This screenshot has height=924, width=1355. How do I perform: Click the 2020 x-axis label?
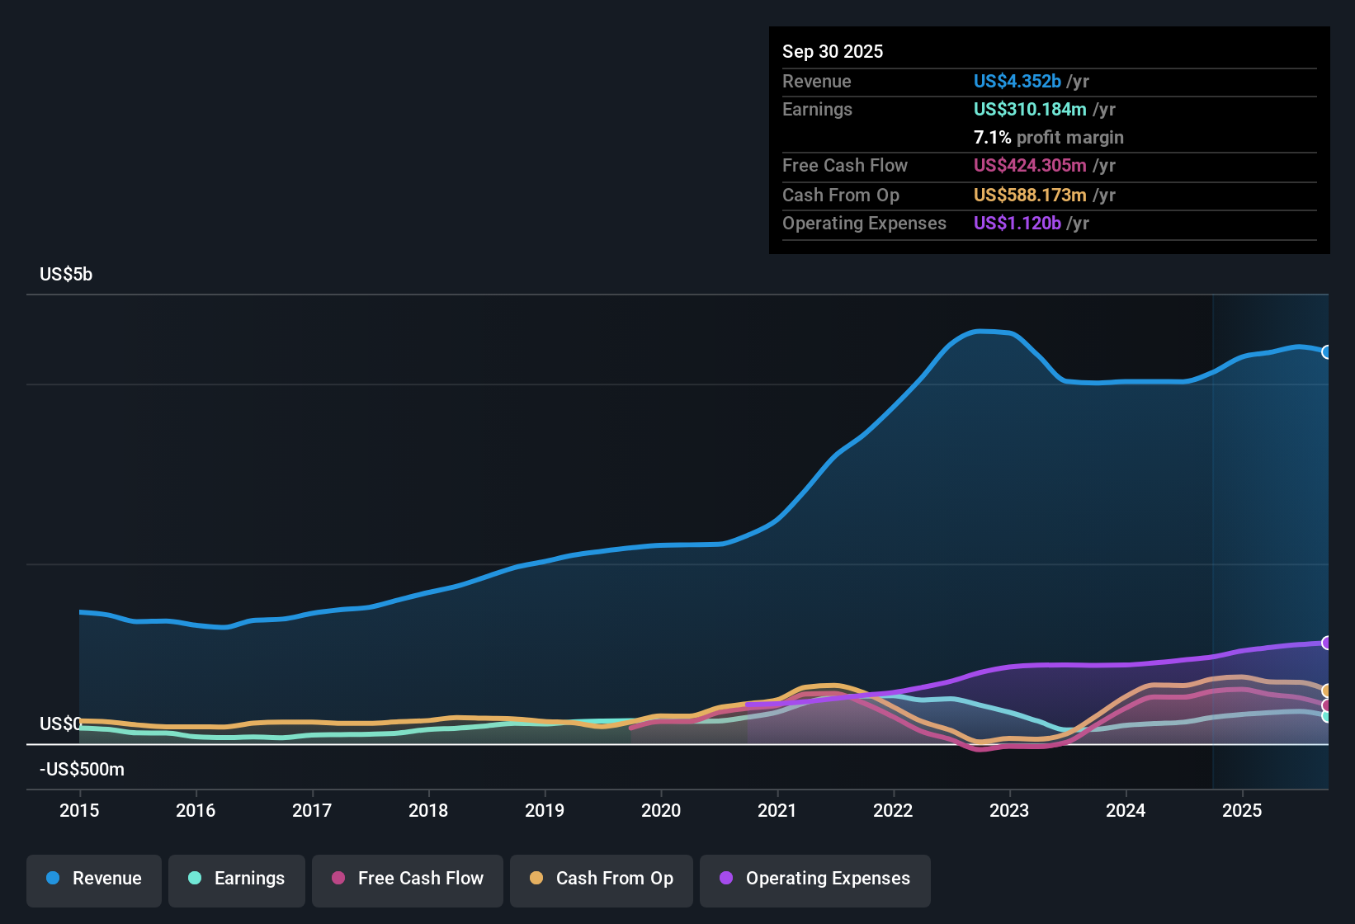661,810
